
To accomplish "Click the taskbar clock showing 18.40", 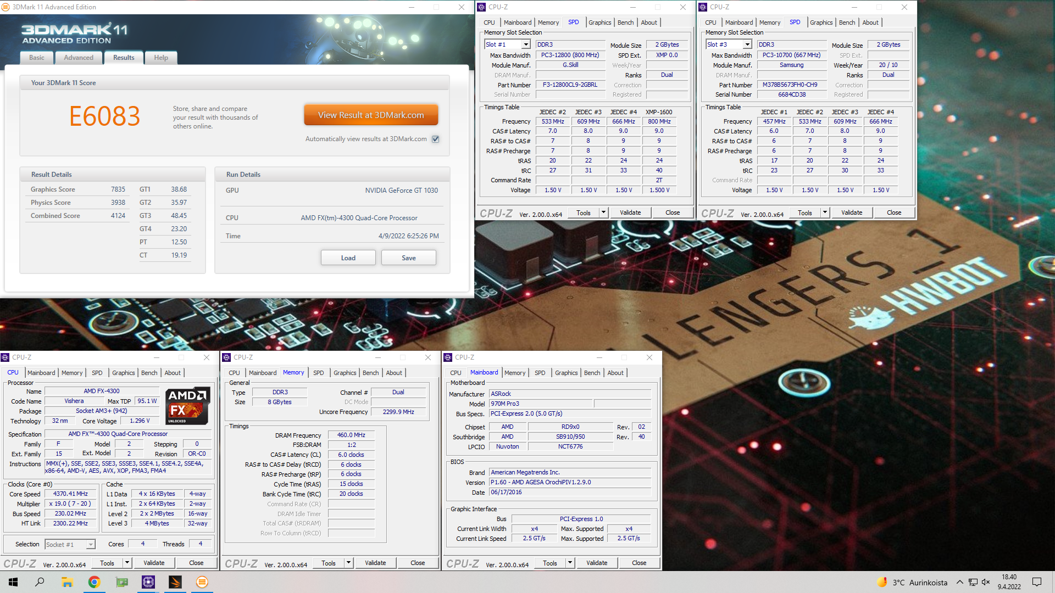I will [x=1009, y=582].
